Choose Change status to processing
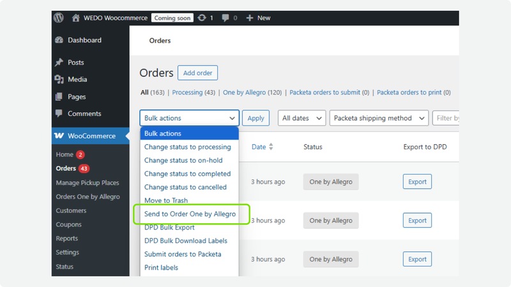This screenshot has height=287, width=511. click(x=188, y=147)
